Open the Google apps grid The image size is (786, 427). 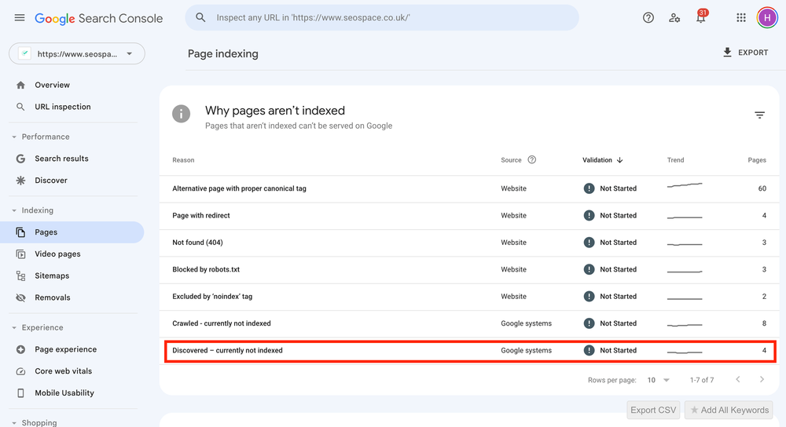tap(741, 18)
